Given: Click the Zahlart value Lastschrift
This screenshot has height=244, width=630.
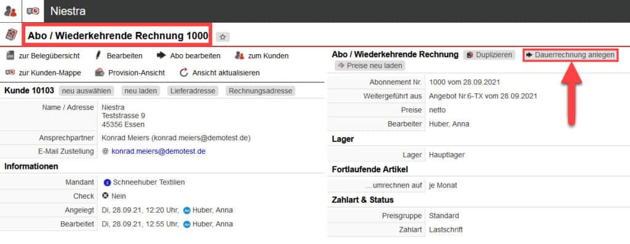Looking at the screenshot, I should [x=445, y=230].
